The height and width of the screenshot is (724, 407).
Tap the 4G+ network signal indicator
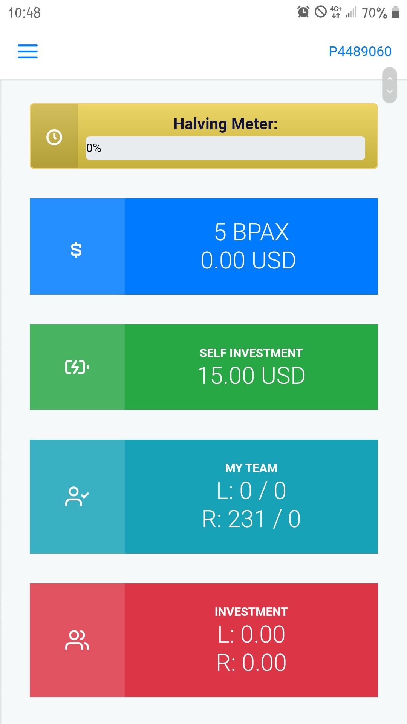click(336, 12)
